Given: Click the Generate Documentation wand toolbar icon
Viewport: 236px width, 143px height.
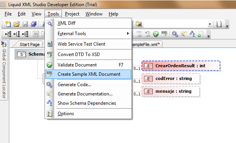Looking at the screenshot, I should [184, 34].
